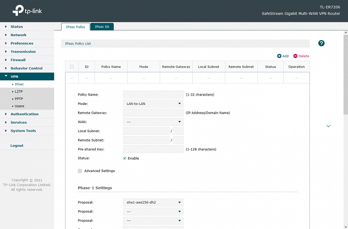The height and width of the screenshot is (229, 348).
Task: Click the Add policy plus icon
Action: (279, 56)
